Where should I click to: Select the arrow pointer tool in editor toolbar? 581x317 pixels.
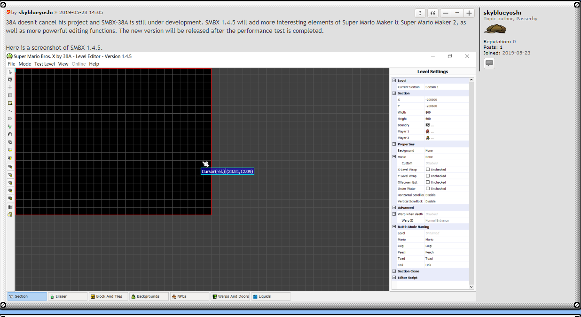click(10, 72)
